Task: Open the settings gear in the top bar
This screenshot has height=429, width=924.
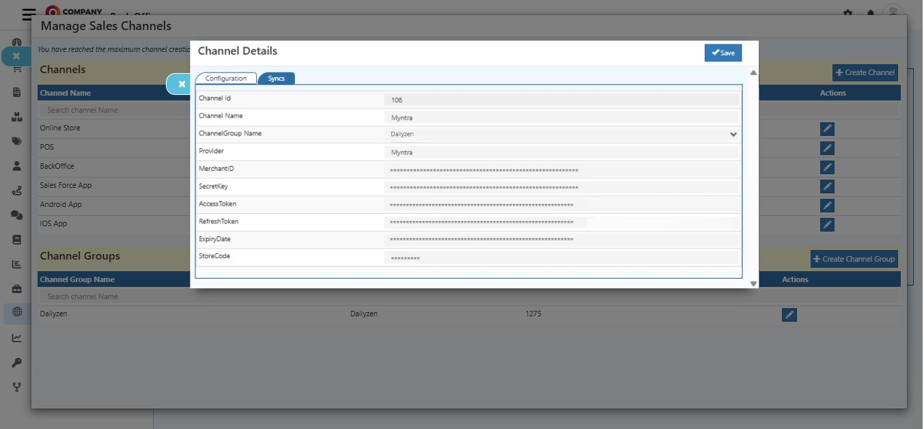Action: (847, 11)
